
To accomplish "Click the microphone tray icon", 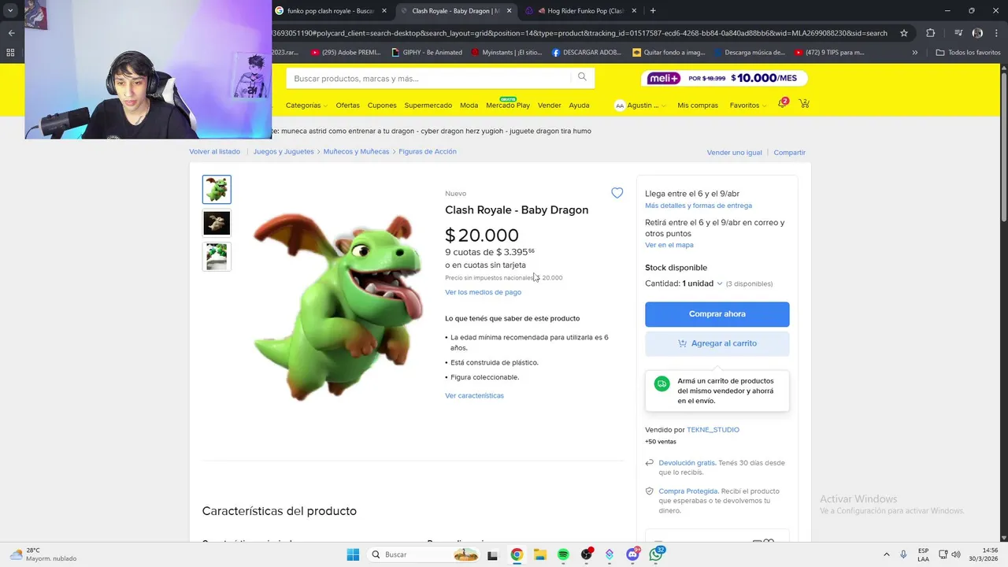I will [903, 554].
